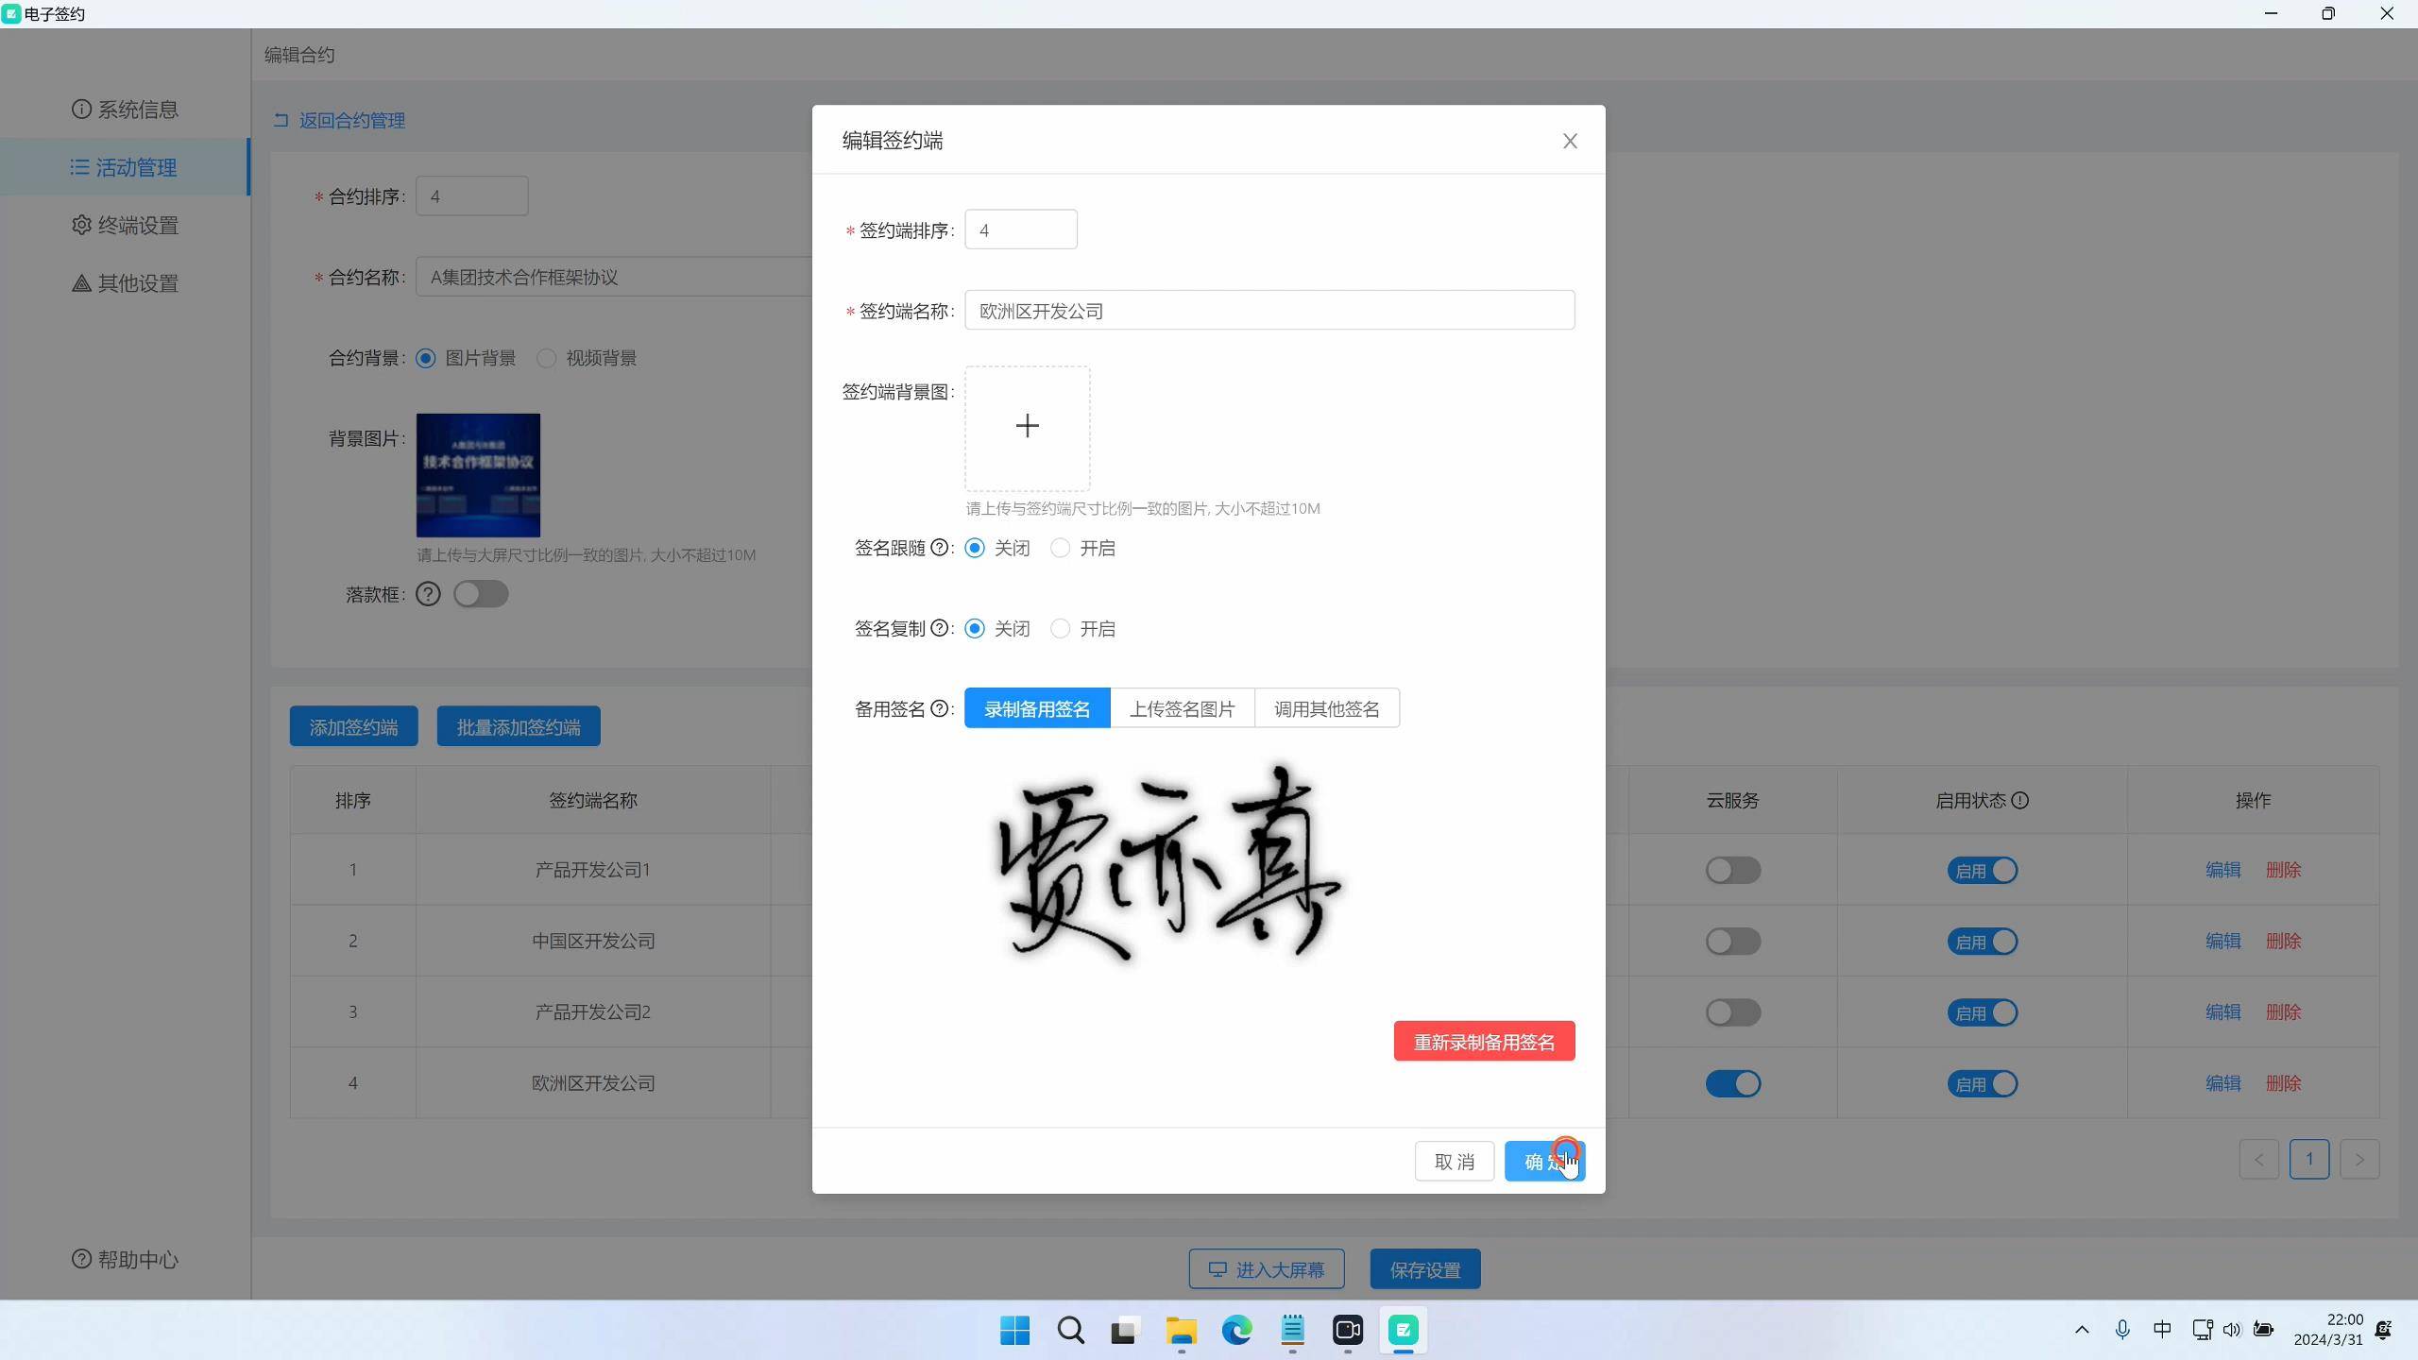Open the taskbar clock and date
This screenshot has width=2418, height=1360.
[x=2328, y=1330]
